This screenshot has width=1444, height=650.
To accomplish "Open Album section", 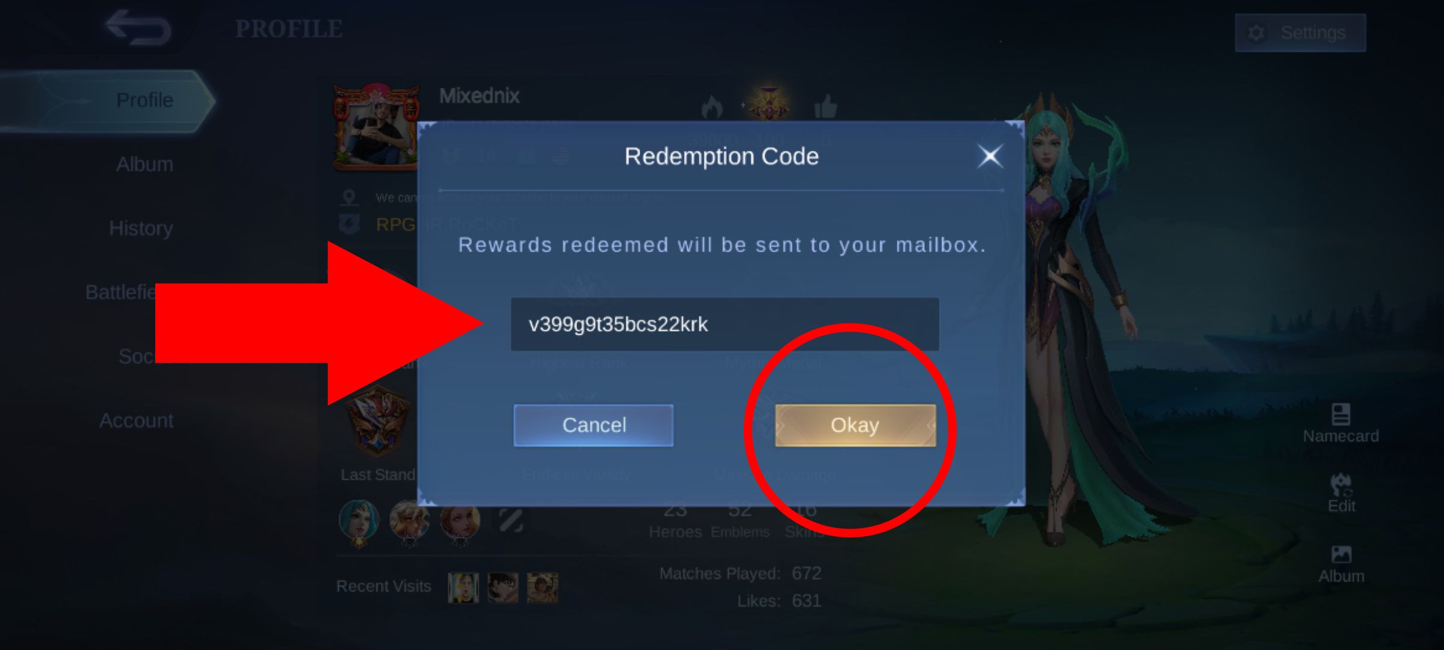I will pyautogui.click(x=144, y=164).
